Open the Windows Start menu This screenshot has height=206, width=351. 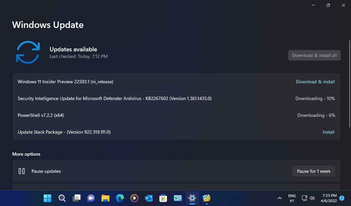click(47, 198)
